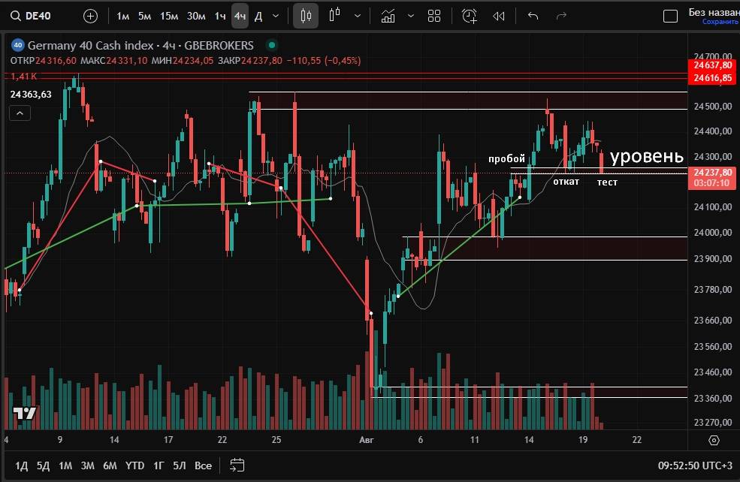Expand the chart type dropdown arrow

point(357,16)
